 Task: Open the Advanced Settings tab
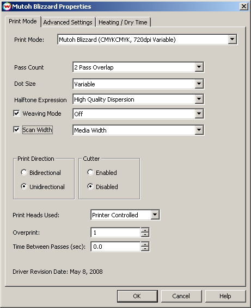(68, 22)
